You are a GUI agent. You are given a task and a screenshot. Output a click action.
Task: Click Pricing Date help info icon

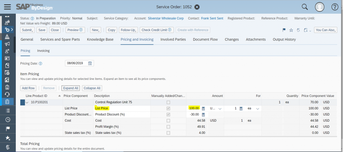(x=40, y=63)
